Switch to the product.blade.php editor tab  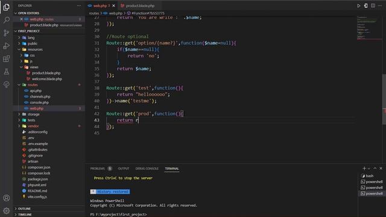140,5
